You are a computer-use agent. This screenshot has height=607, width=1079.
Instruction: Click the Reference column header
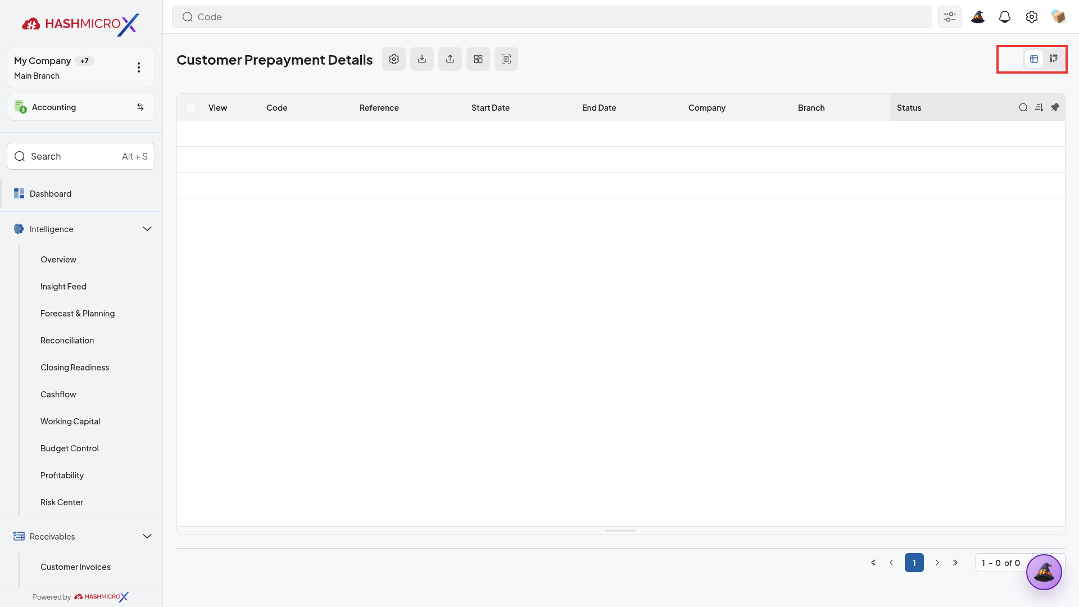pos(379,108)
